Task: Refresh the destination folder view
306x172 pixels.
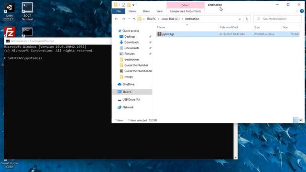Action: point(247,19)
